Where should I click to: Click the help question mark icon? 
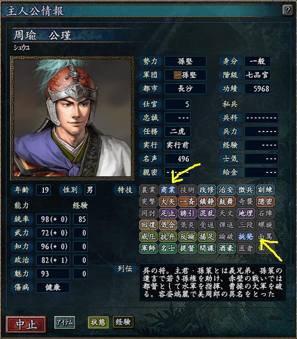[x=288, y=10]
